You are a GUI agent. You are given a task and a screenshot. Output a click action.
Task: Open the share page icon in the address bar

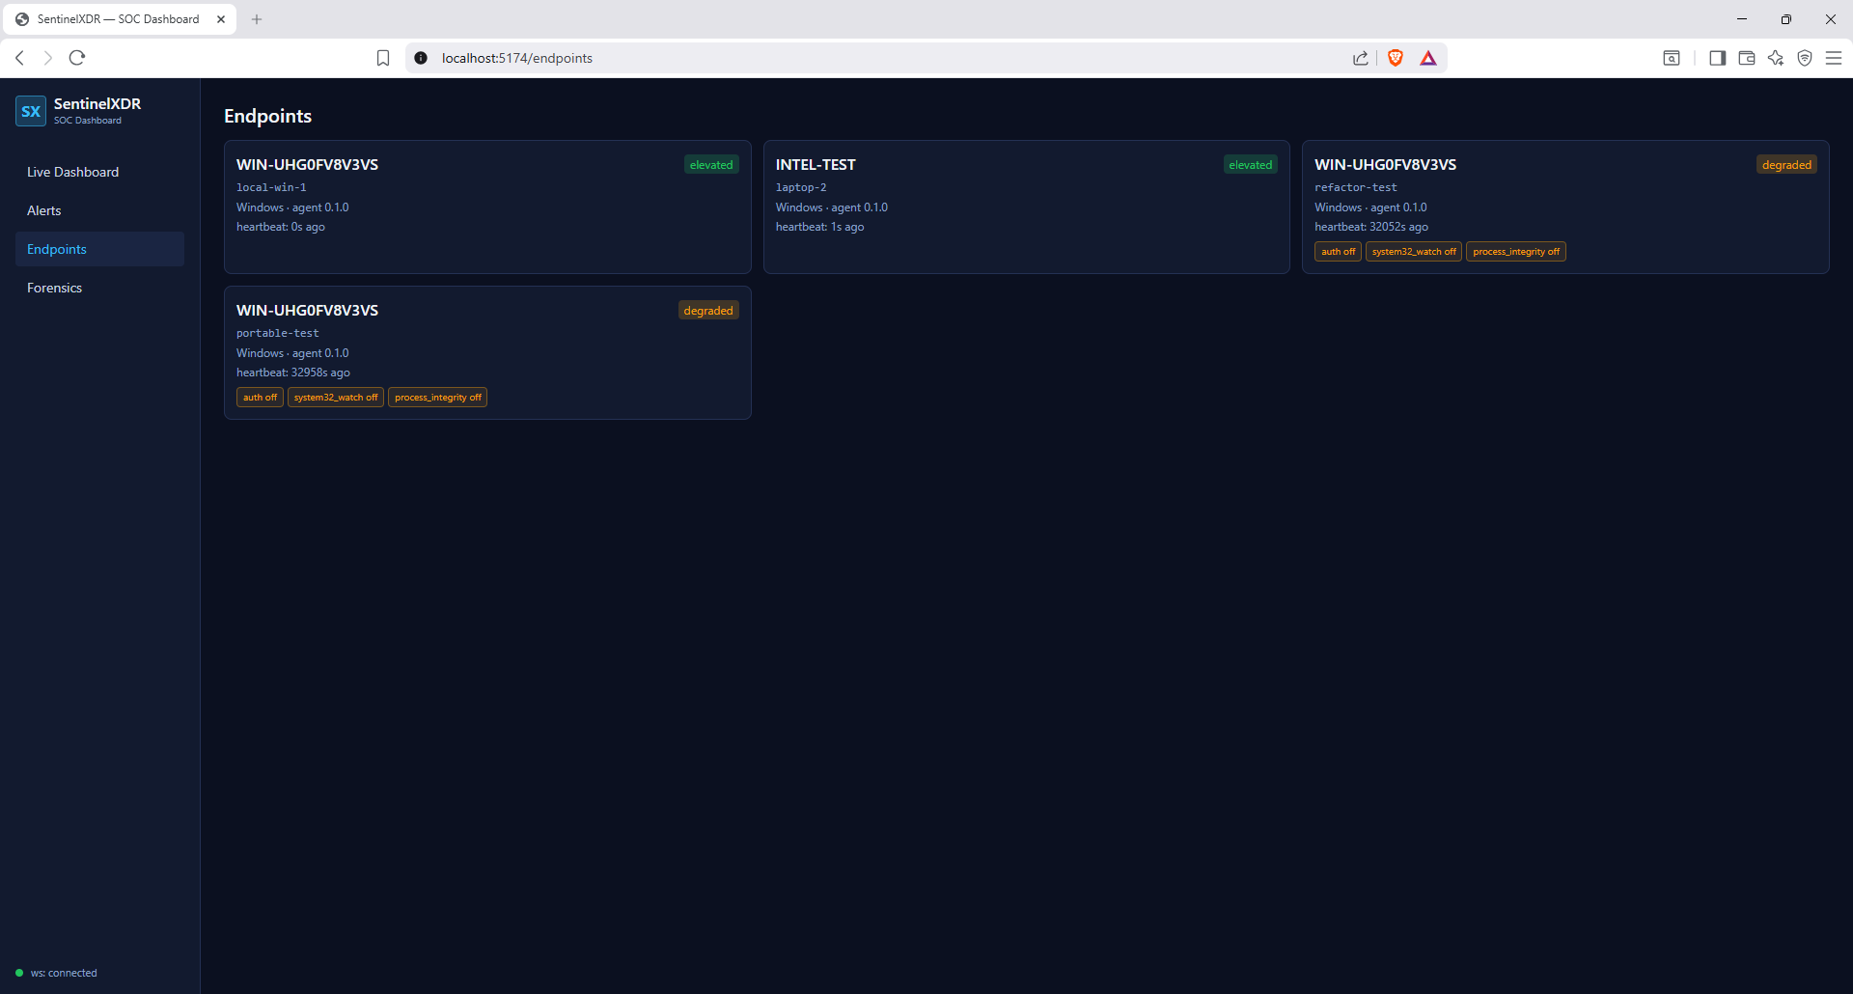1361,58
